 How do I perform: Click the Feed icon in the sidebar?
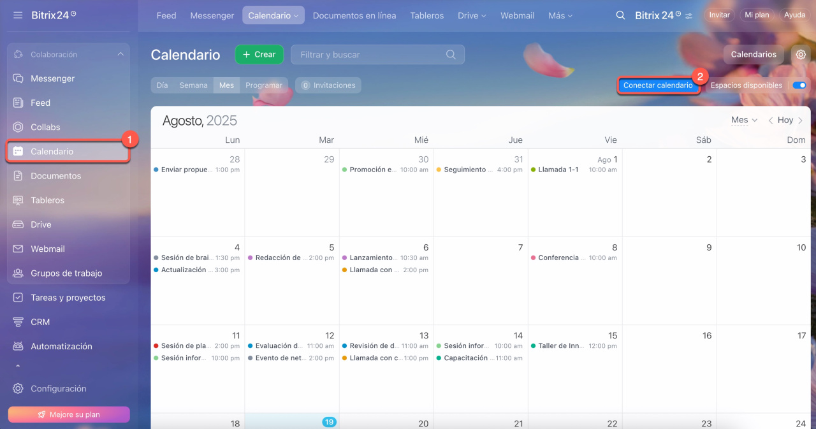18,103
